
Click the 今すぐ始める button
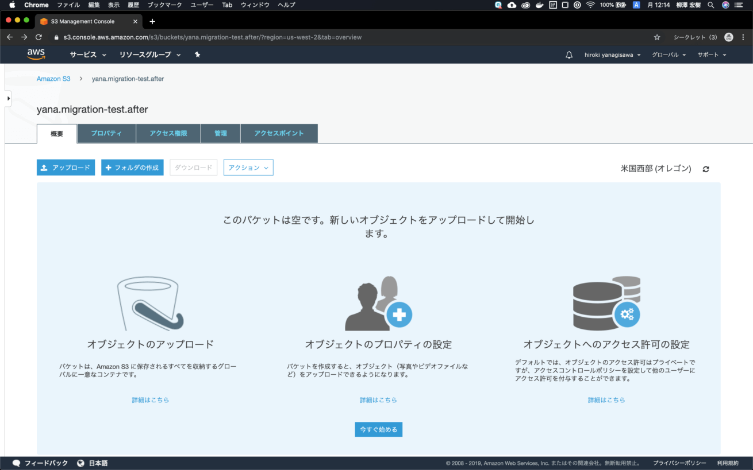378,429
